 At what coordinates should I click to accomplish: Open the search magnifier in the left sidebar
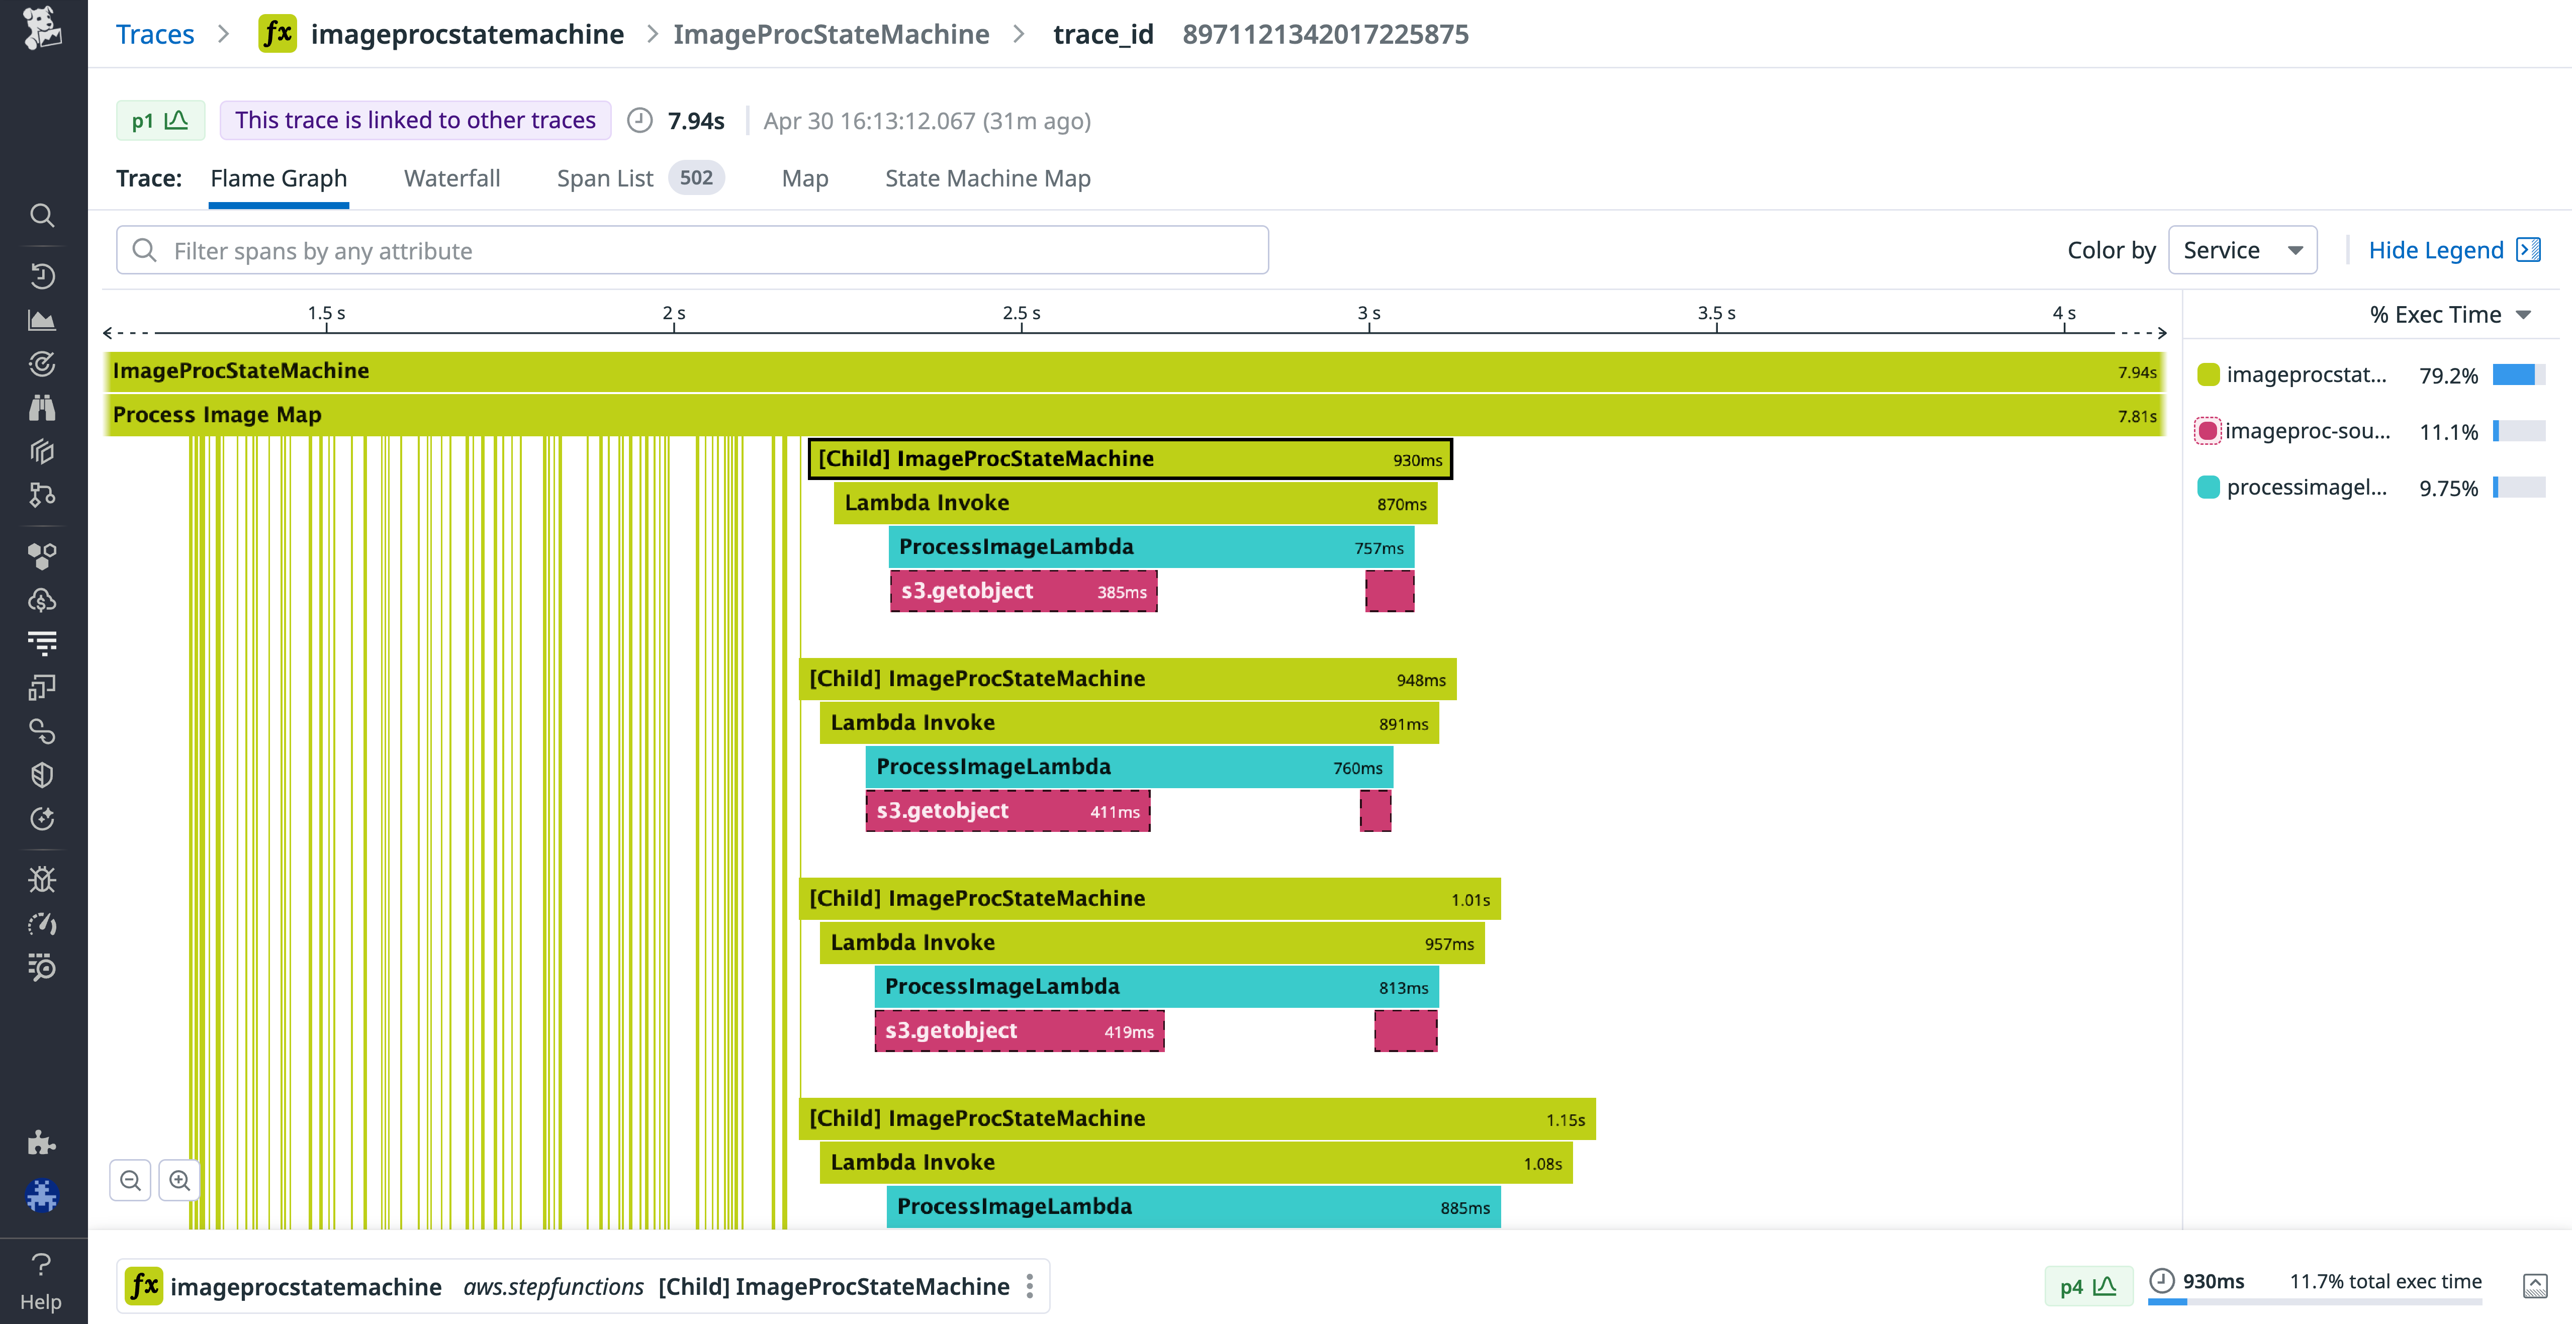coord(42,216)
